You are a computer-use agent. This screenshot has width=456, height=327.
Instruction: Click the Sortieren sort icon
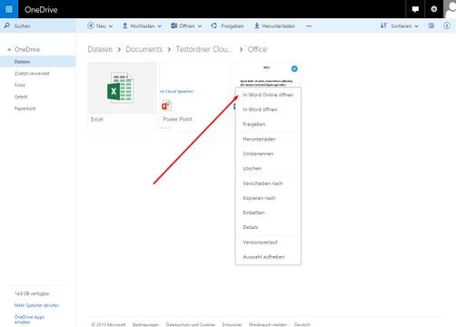point(383,25)
